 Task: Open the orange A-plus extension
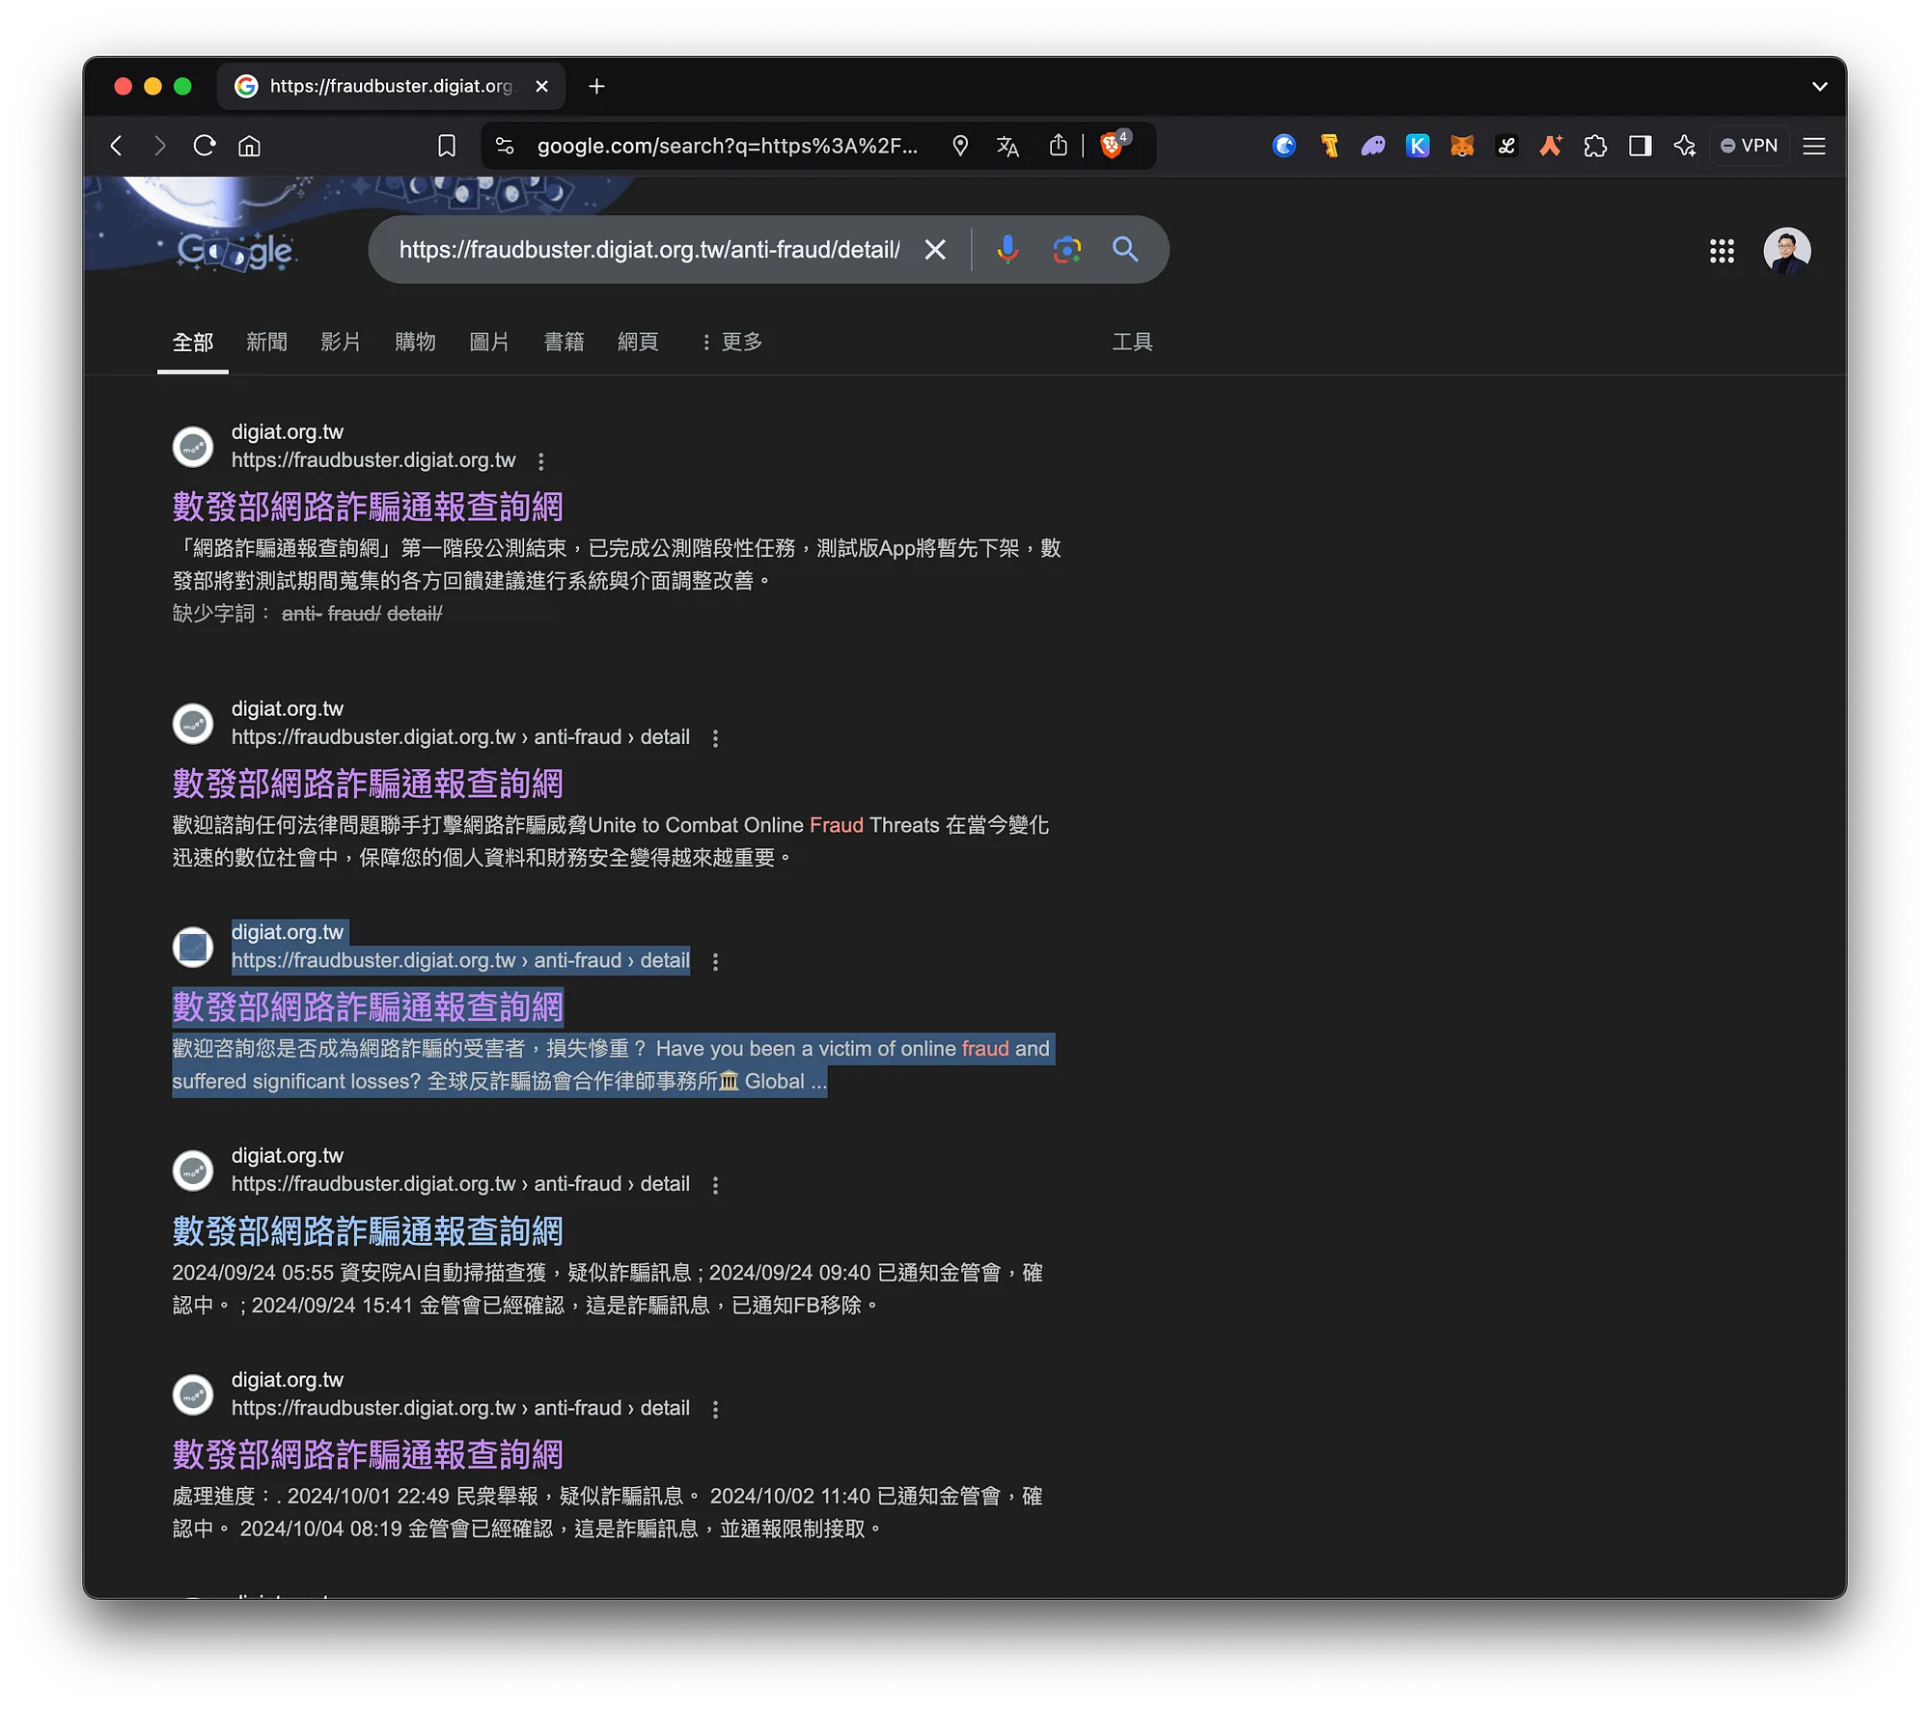1551,146
